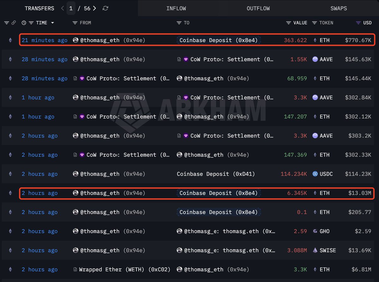The width and height of the screenshot is (379, 282).
Task: Click the Ethereum chain icon in 21 minutes ago row
Action: [x=10, y=40]
